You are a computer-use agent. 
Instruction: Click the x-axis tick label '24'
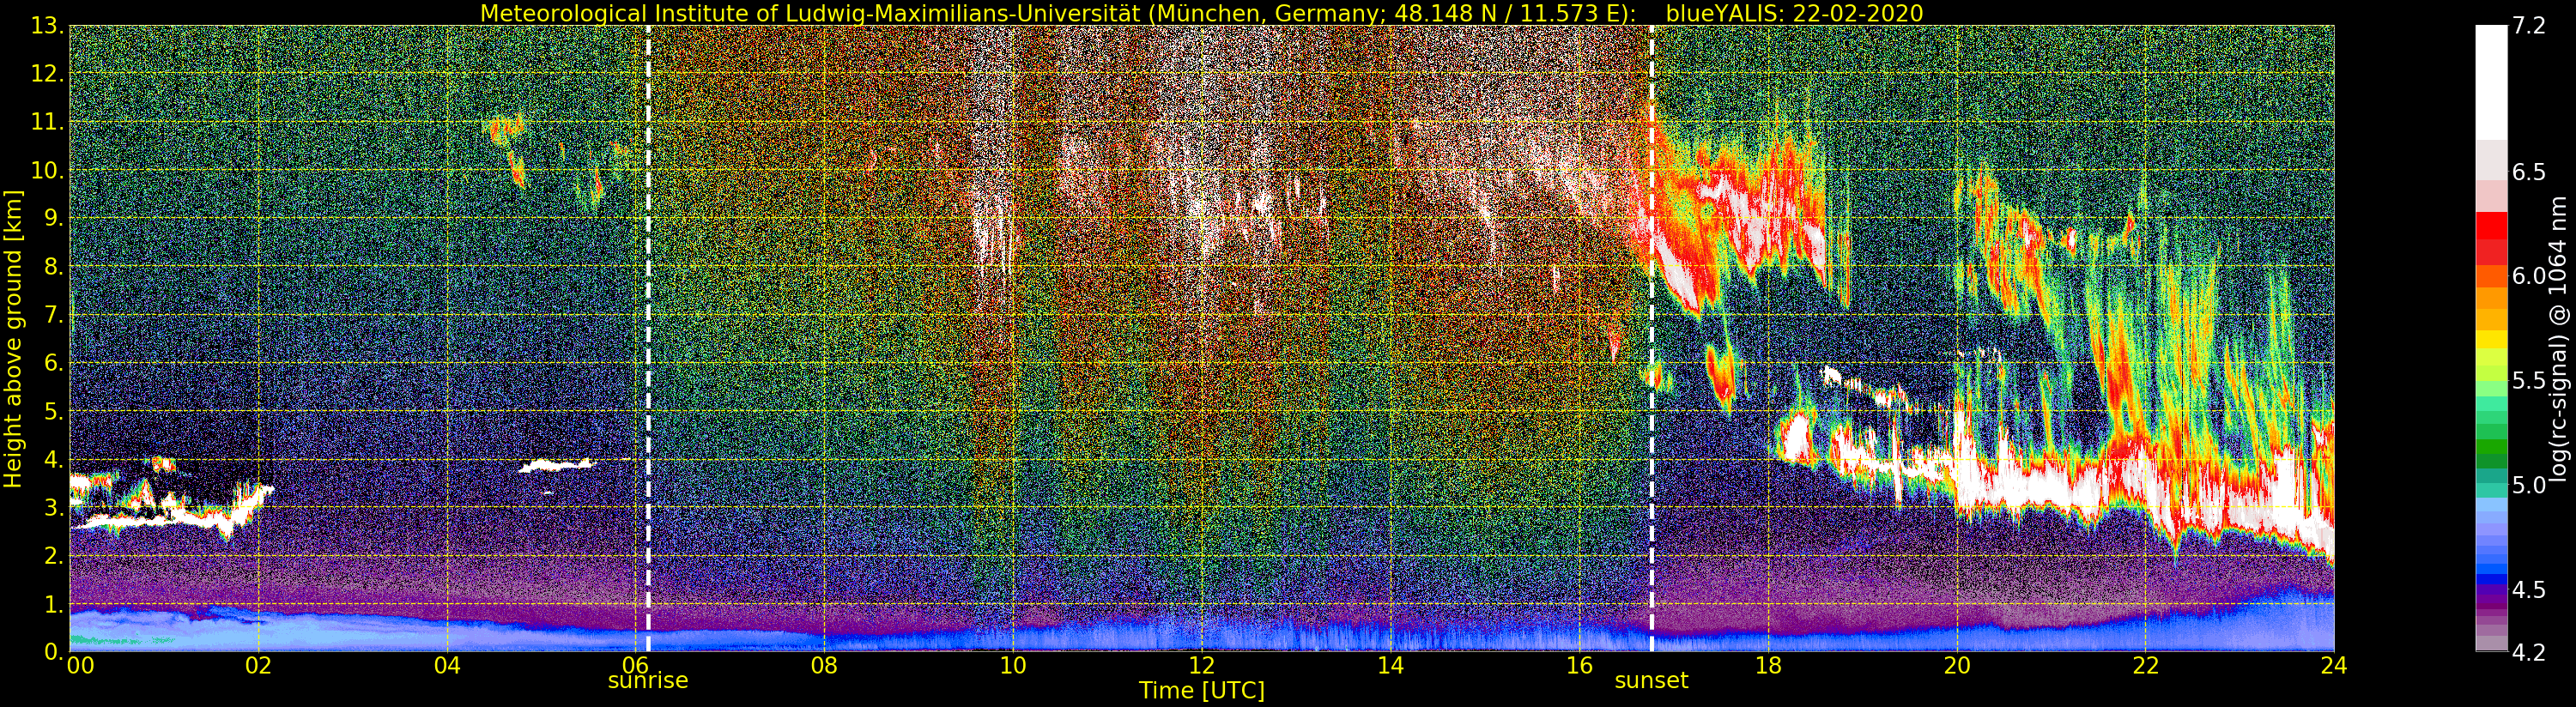(2334, 666)
